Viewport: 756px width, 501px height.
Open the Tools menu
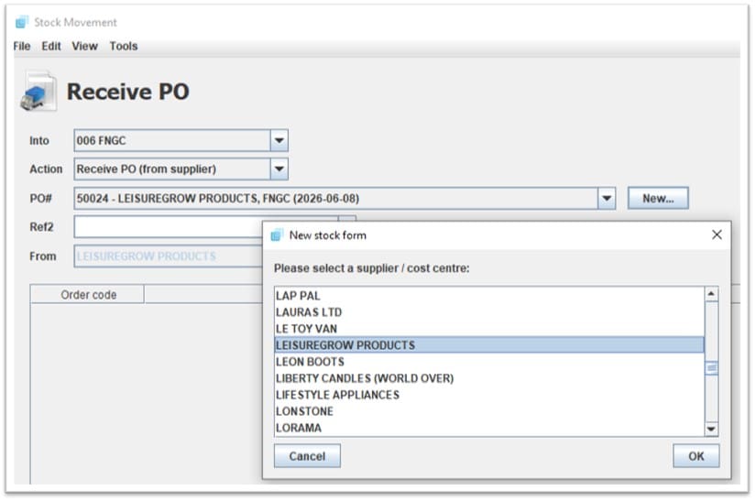point(124,46)
